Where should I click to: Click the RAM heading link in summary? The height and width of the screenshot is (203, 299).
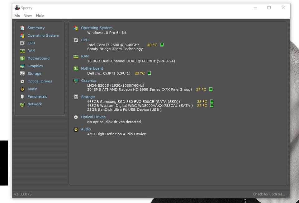[x=85, y=56]
